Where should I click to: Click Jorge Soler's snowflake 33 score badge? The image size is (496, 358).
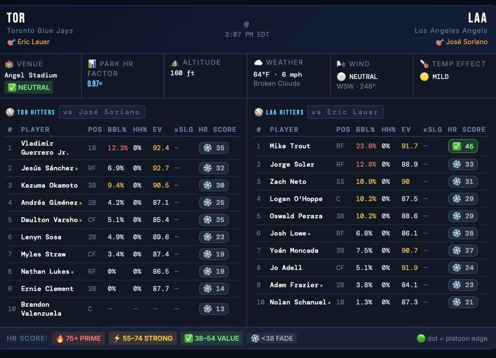(x=463, y=164)
